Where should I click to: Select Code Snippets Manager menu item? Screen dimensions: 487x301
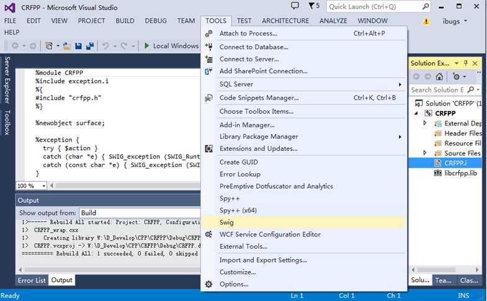pos(304,98)
